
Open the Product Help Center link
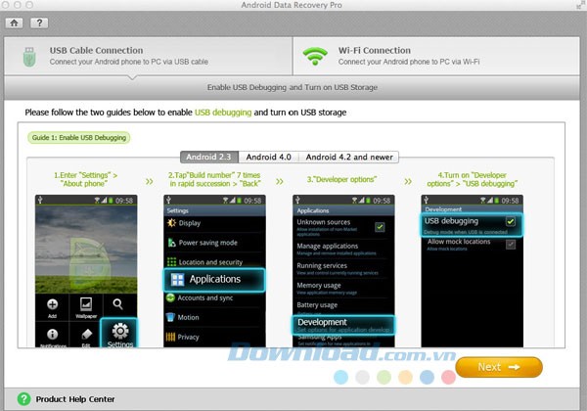[x=74, y=399]
